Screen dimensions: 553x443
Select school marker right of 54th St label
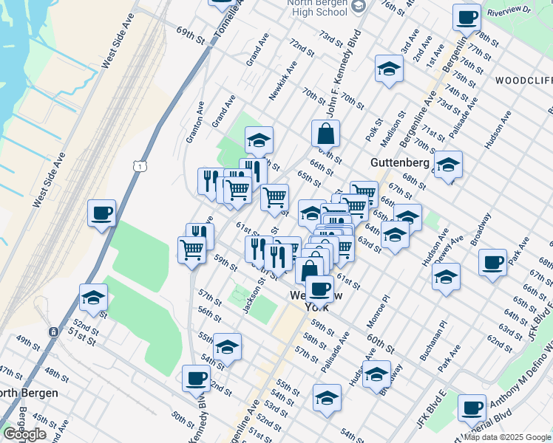[327, 399]
